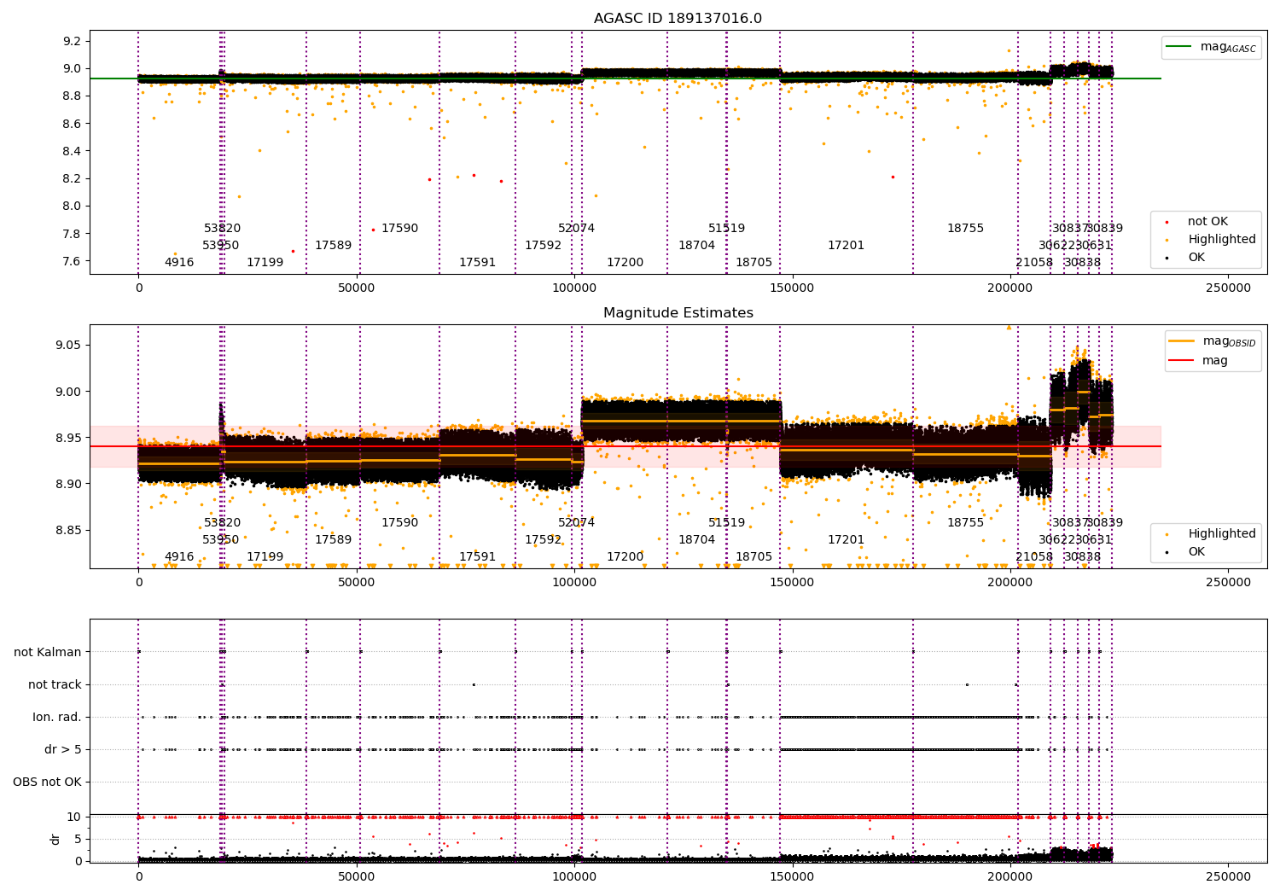This screenshot has height=896, width=1280.
Task: Click the 'Ion. rad.' axis label
Action: pyautogui.click(x=57, y=718)
